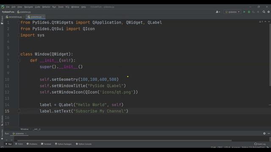
Task: Open the View menu
Action: point(20,7)
